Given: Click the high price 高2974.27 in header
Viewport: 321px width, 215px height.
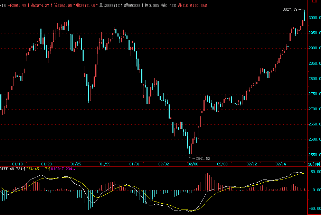Looking at the screenshot, I should point(40,6).
